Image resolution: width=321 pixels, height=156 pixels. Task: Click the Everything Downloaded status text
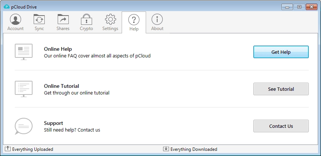tap(194, 149)
